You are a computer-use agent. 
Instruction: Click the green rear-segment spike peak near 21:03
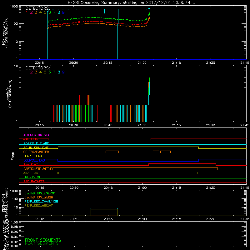pyautogui.click(x=150, y=78)
